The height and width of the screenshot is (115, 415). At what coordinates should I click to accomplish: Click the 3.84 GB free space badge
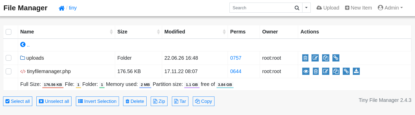point(225,85)
